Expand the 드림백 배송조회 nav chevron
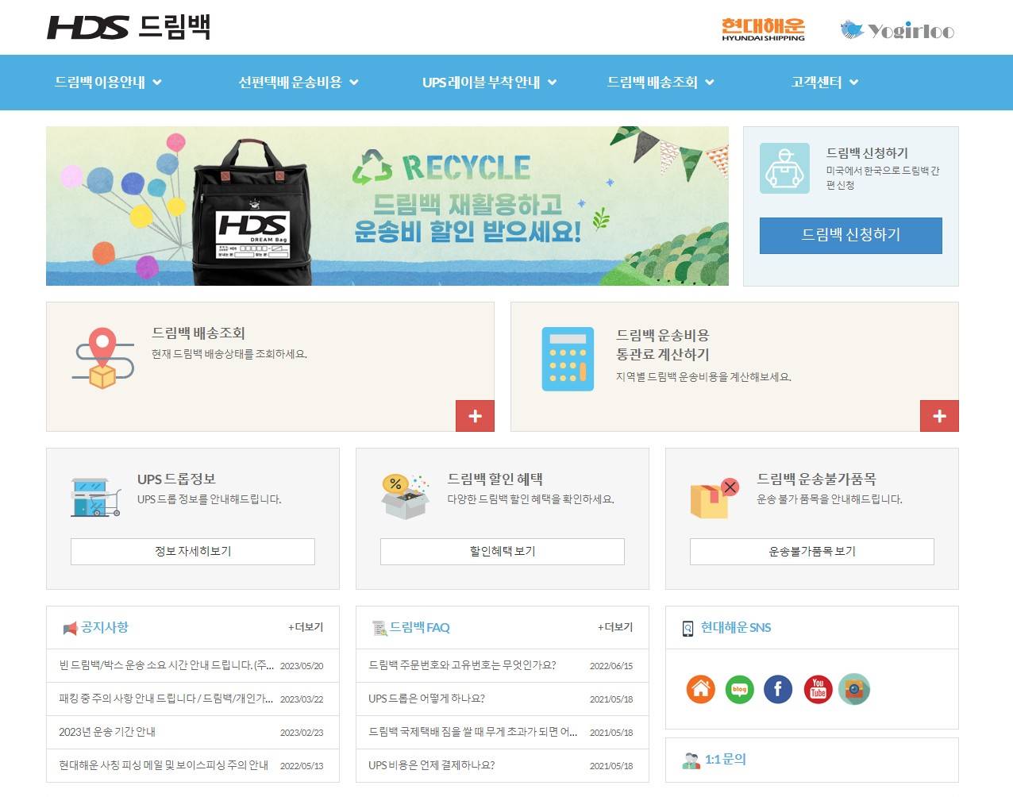Image resolution: width=1013 pixels, height=797 pixels. pos(710,83)
